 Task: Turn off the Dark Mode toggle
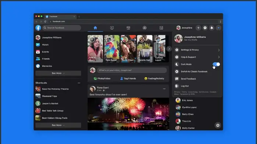click(216, 64)
